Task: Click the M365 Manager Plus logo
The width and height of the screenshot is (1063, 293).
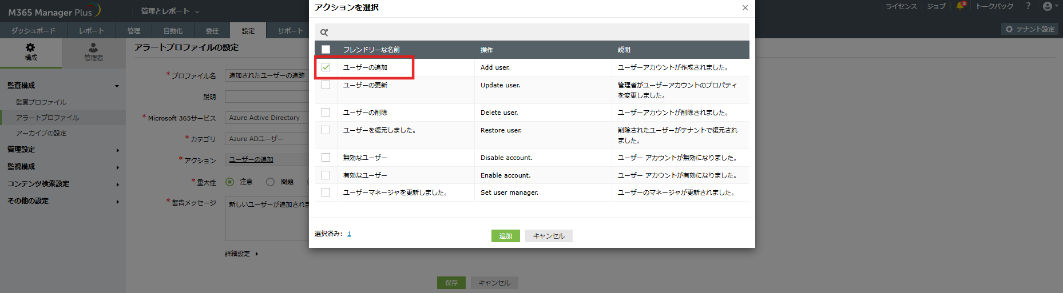Action: click(x=54, y=11)
